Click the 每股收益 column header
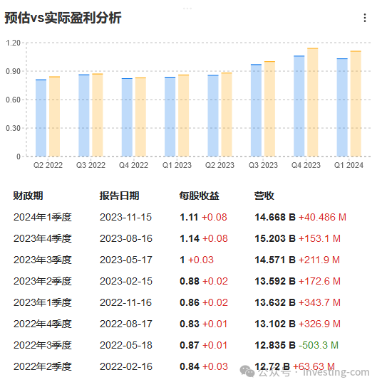 [200, 196]
